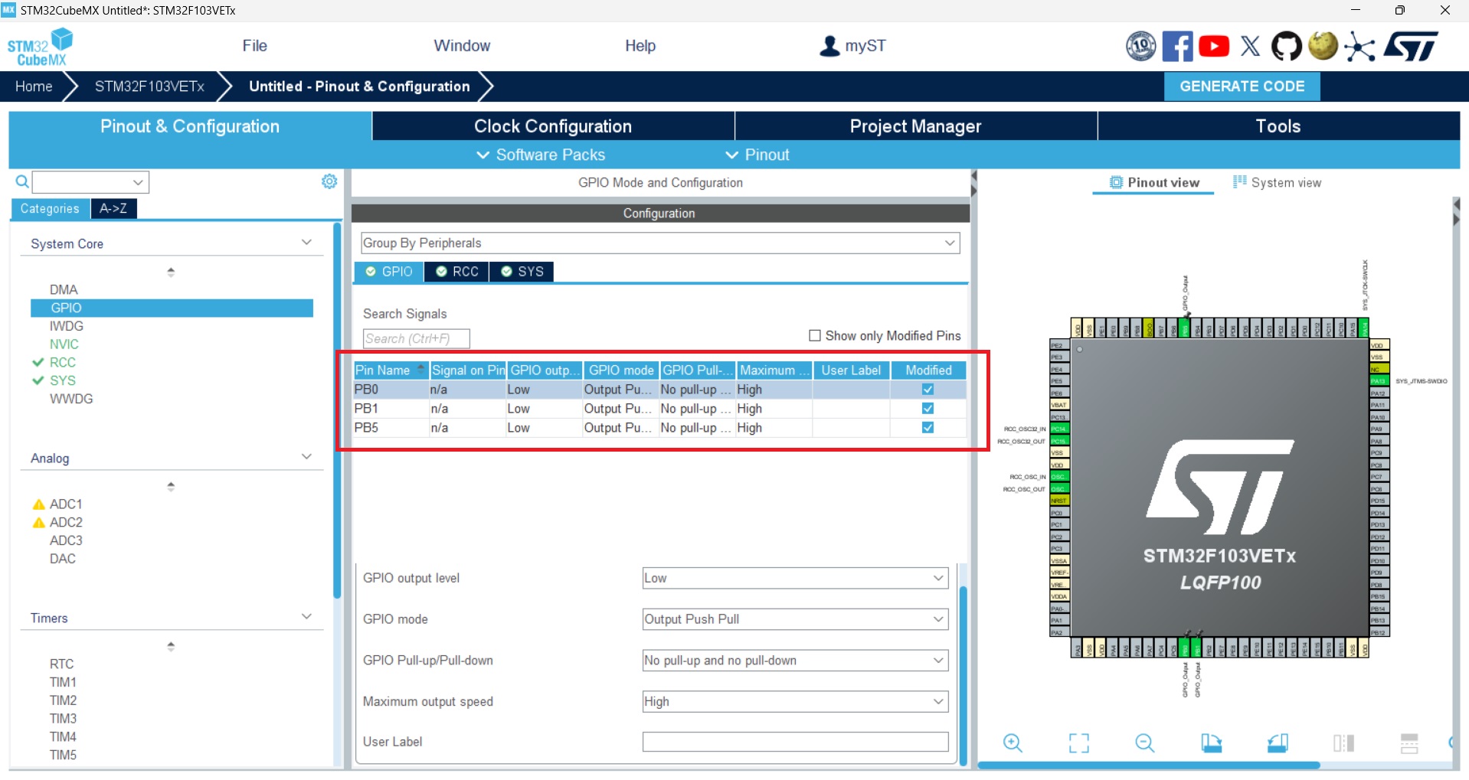Click the STM32CubeMX logo
Screen dimensions: 1469x780
pos(40,47)
